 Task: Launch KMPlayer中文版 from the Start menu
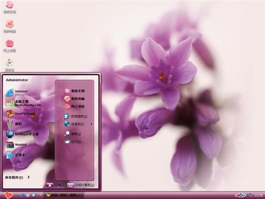[22, 134]
